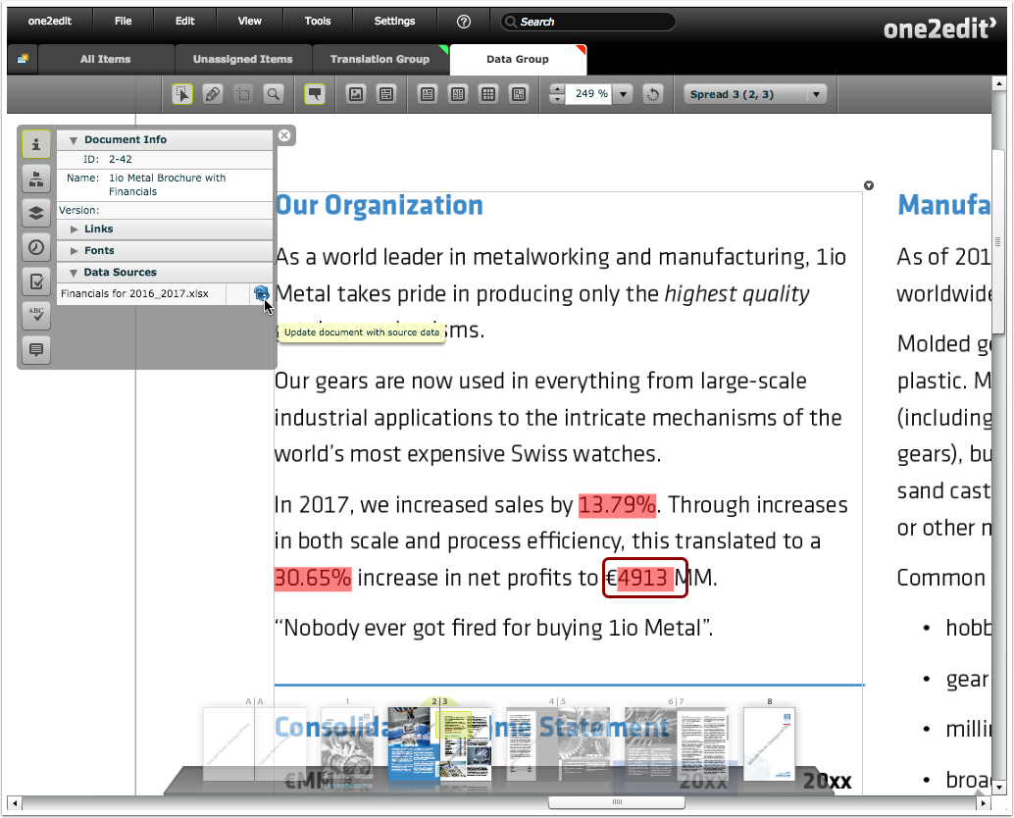Select the single-column layout icon
The image size is (1014, 818).
tap(427, 94)
